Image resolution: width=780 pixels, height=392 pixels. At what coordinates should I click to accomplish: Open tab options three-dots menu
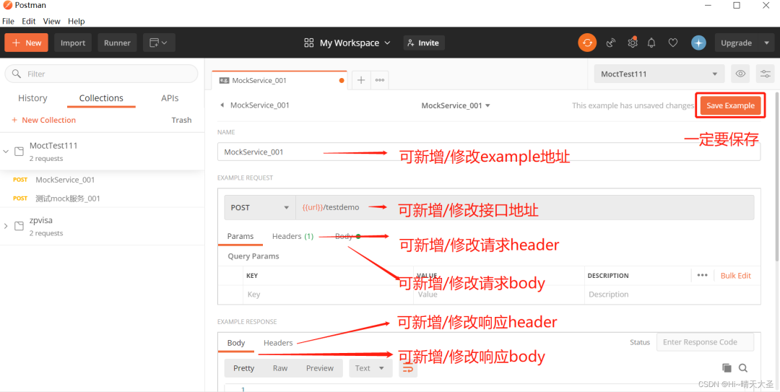[380, 80]
